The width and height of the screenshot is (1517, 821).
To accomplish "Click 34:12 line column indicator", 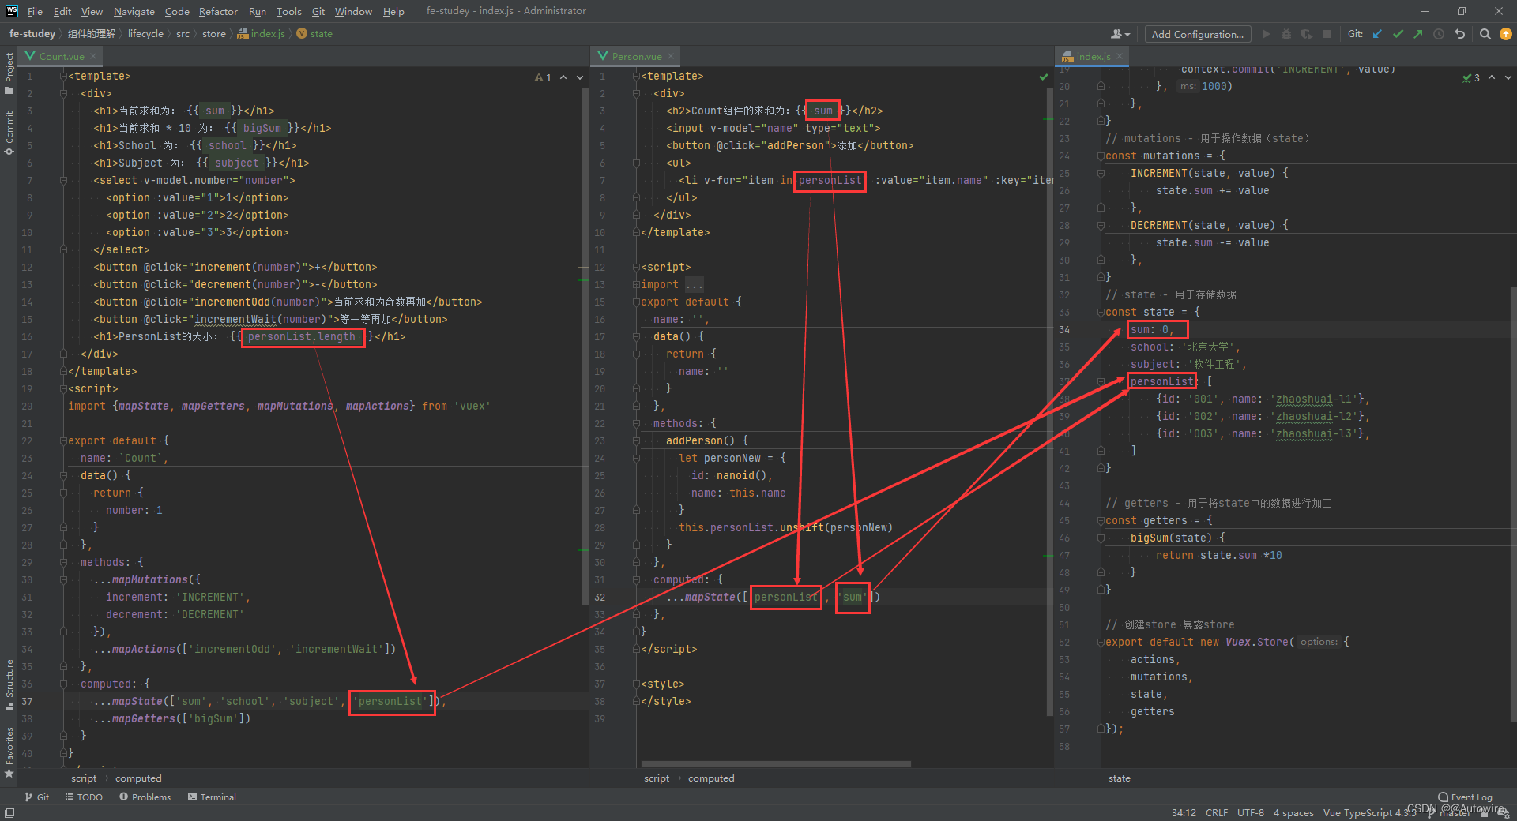I will click(1184, 812).
